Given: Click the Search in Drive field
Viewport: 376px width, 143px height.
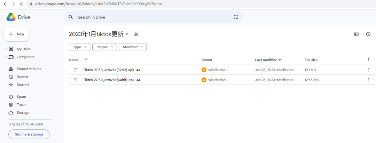Looking at the screenshot, I should pos(154,17).
